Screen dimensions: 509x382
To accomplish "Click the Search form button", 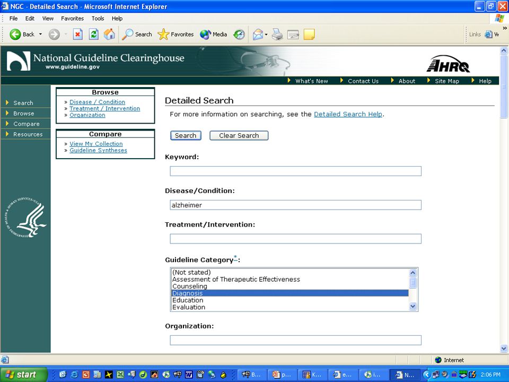I will [186, 135].
